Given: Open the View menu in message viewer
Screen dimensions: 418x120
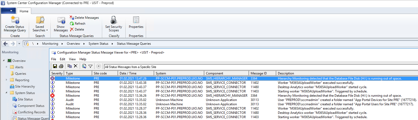Looking at the screenshot, I should point(72,59).
